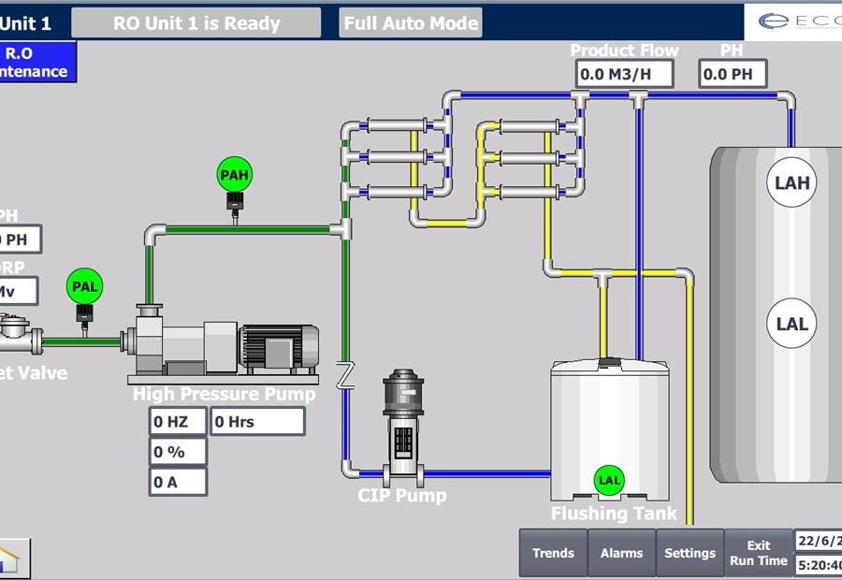Image resolution: width=842 pixels, height=580 pixels.
Task: Select the High Pressure Pump graphic
Action: (223, 343)
